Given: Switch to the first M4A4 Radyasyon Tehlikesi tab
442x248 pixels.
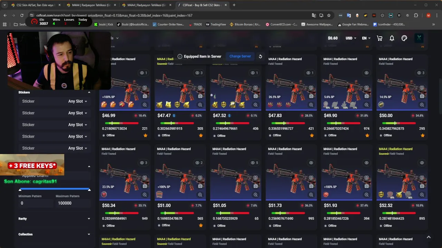Looking at the screenshot, I should pos(92,5).
